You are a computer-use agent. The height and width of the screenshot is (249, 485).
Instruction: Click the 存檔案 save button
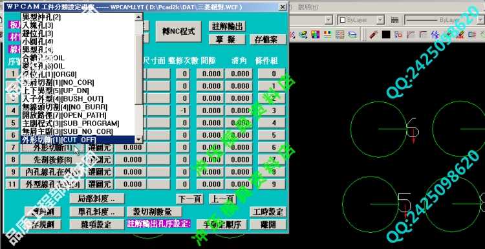point(268,39)
